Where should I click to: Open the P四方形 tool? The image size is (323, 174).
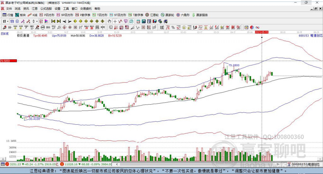click(47, 15)
